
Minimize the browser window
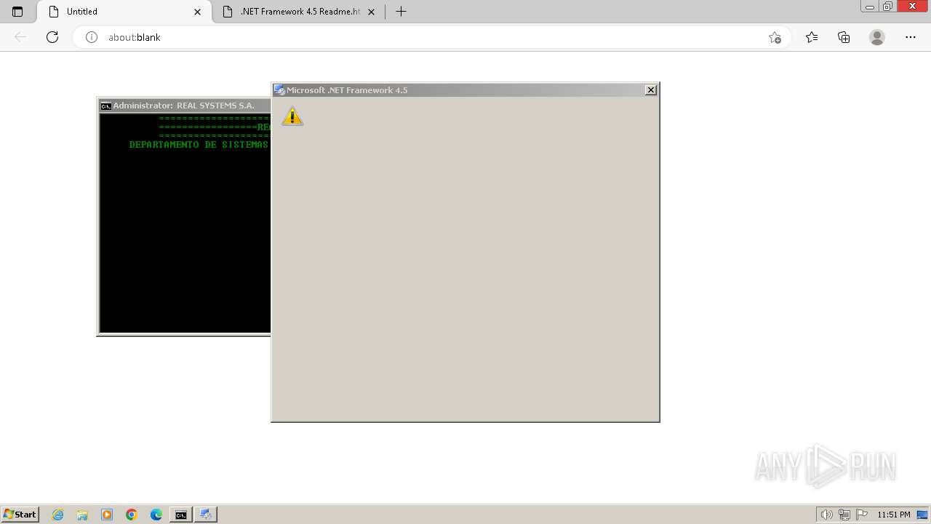pos(870,7)
